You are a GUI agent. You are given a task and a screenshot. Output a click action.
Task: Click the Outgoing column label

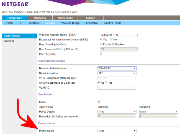click(x=145, y=107)
